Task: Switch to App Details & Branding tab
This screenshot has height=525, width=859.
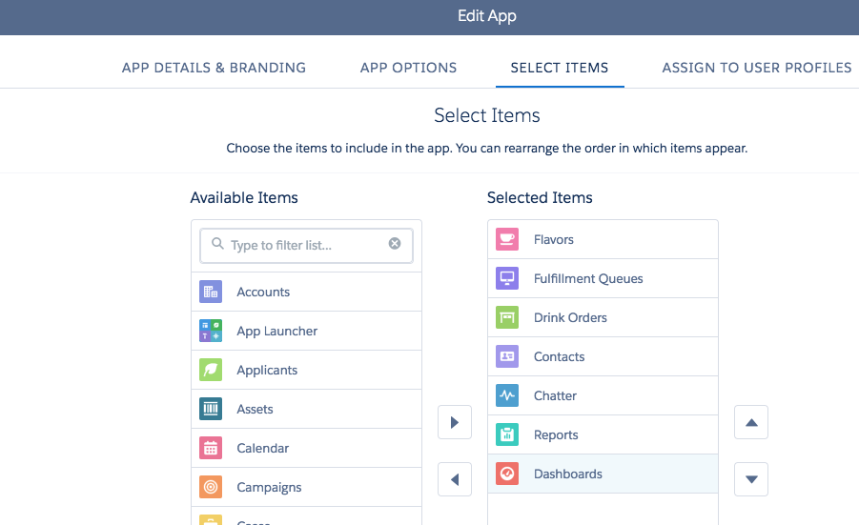Action: point(214,68)
